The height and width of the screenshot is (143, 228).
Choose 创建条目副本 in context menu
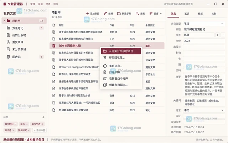tap(121, 85)
